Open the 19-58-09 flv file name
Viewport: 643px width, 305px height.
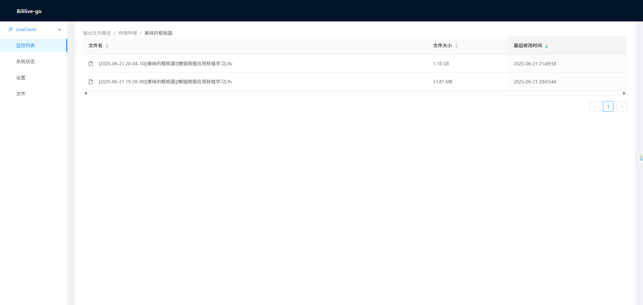(x=165, y=82)
